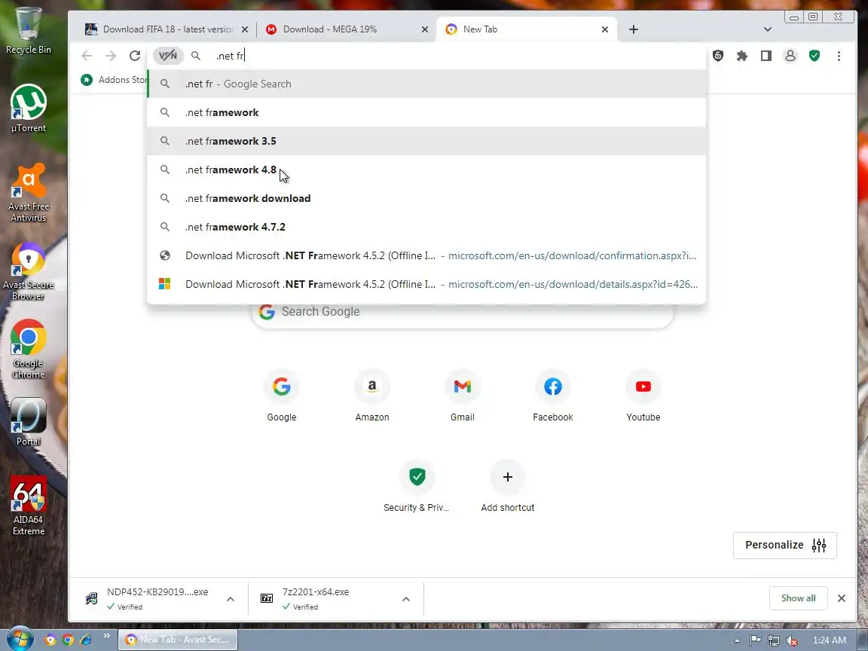
Task: Open the Recycle Bin desktop icon
Action: [28, 30]
